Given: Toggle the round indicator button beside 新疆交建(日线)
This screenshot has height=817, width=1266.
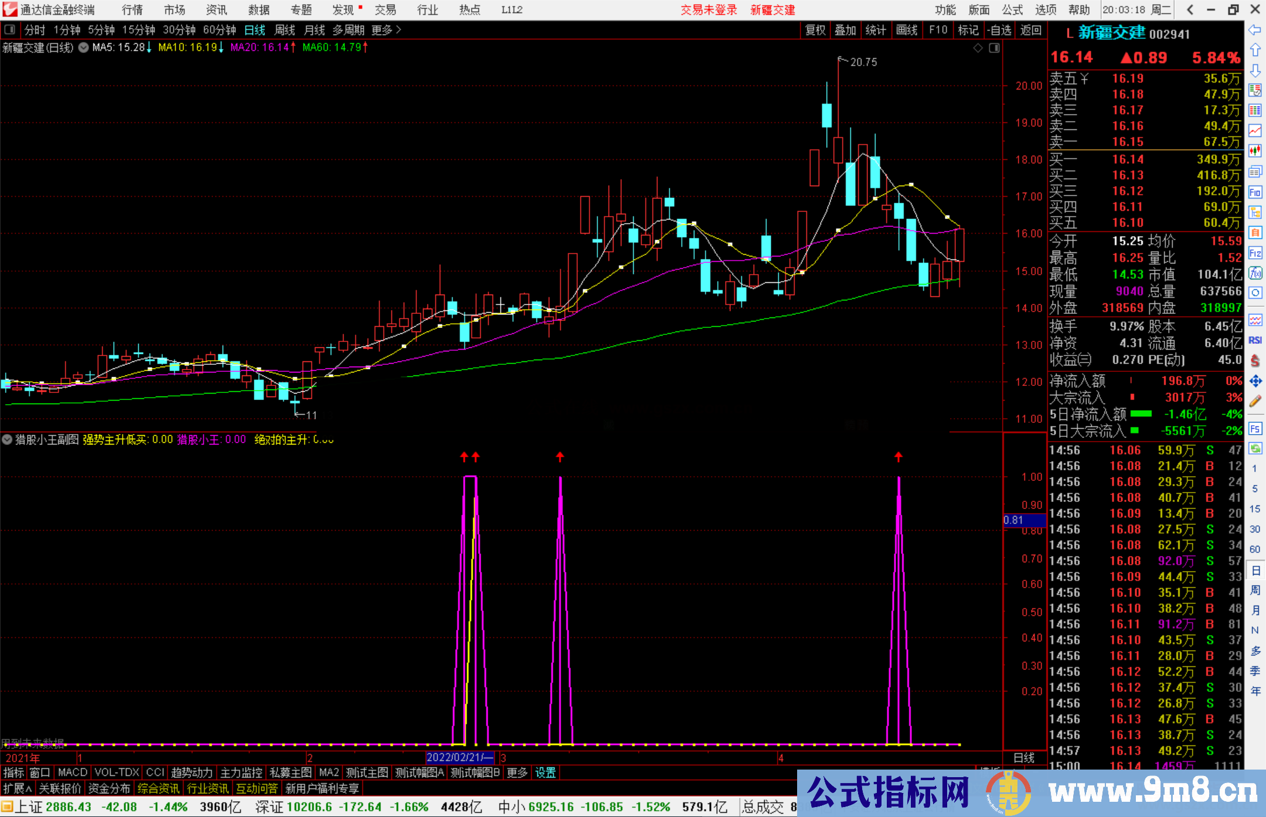Looking at the screenshot, I should click(84, 47).
